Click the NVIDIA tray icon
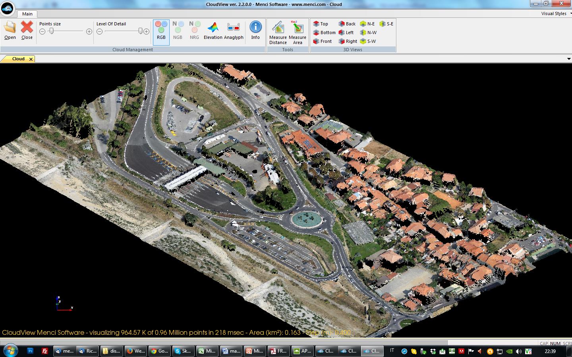 [x=509, y=351]
